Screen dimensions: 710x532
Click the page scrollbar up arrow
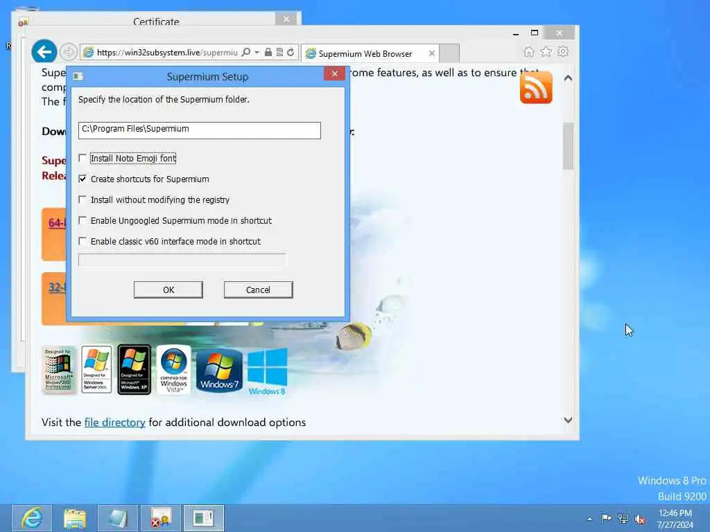tap(568, 78)
